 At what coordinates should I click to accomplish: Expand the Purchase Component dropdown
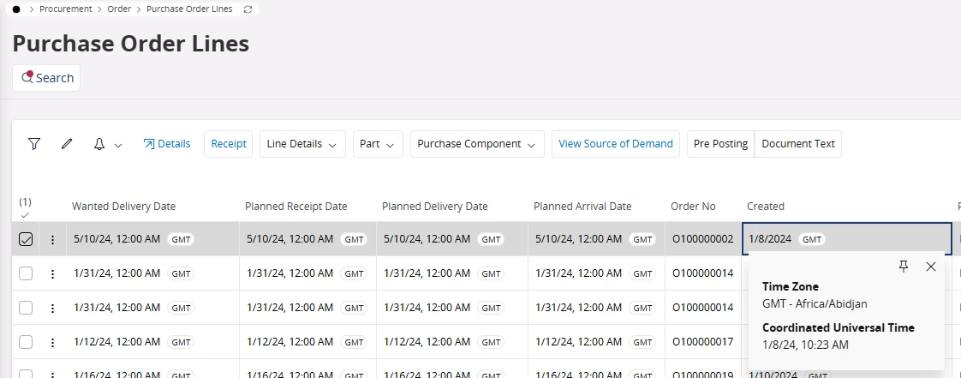tap(476, 144)
